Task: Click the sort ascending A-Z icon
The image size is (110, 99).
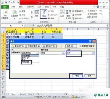Action: click(x=32, y=12)
